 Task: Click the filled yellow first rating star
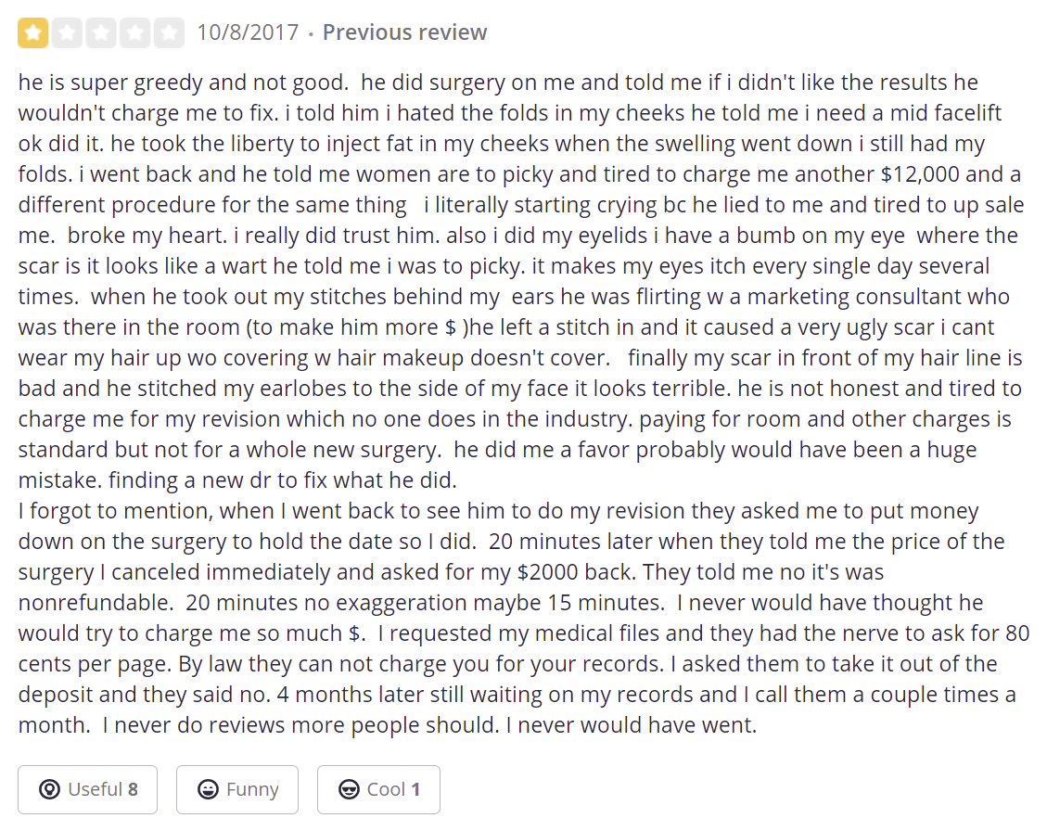(34, 33)
